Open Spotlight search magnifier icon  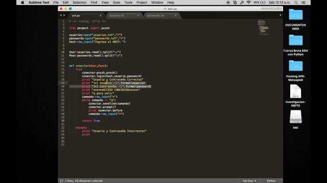[296, 3]
